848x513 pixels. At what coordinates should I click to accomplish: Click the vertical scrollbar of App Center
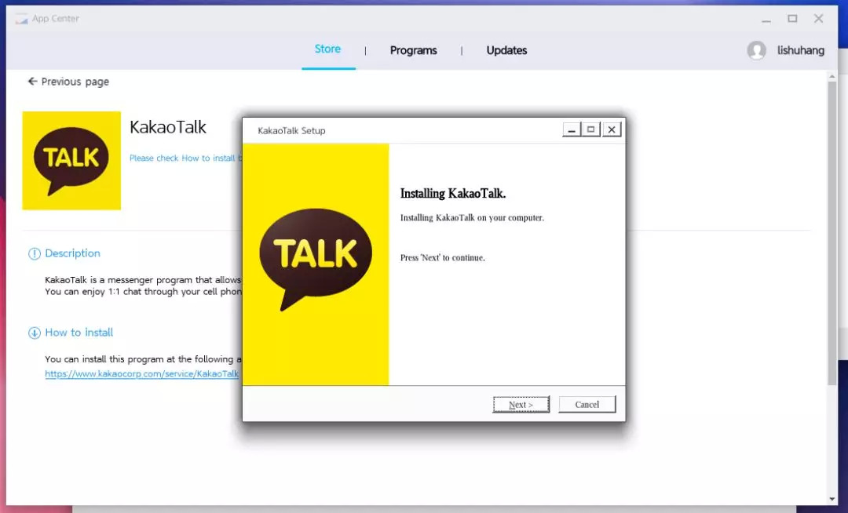coord(832,235)
